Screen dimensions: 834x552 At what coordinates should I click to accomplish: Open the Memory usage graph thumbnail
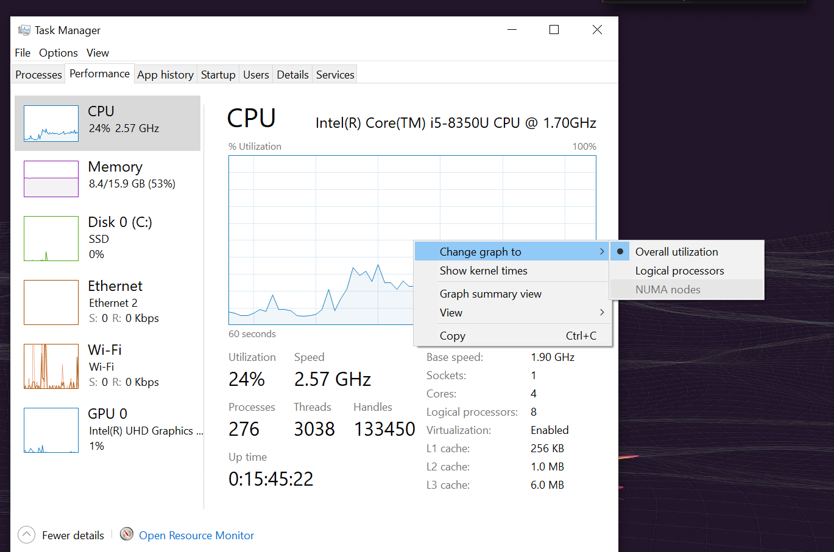51,179
